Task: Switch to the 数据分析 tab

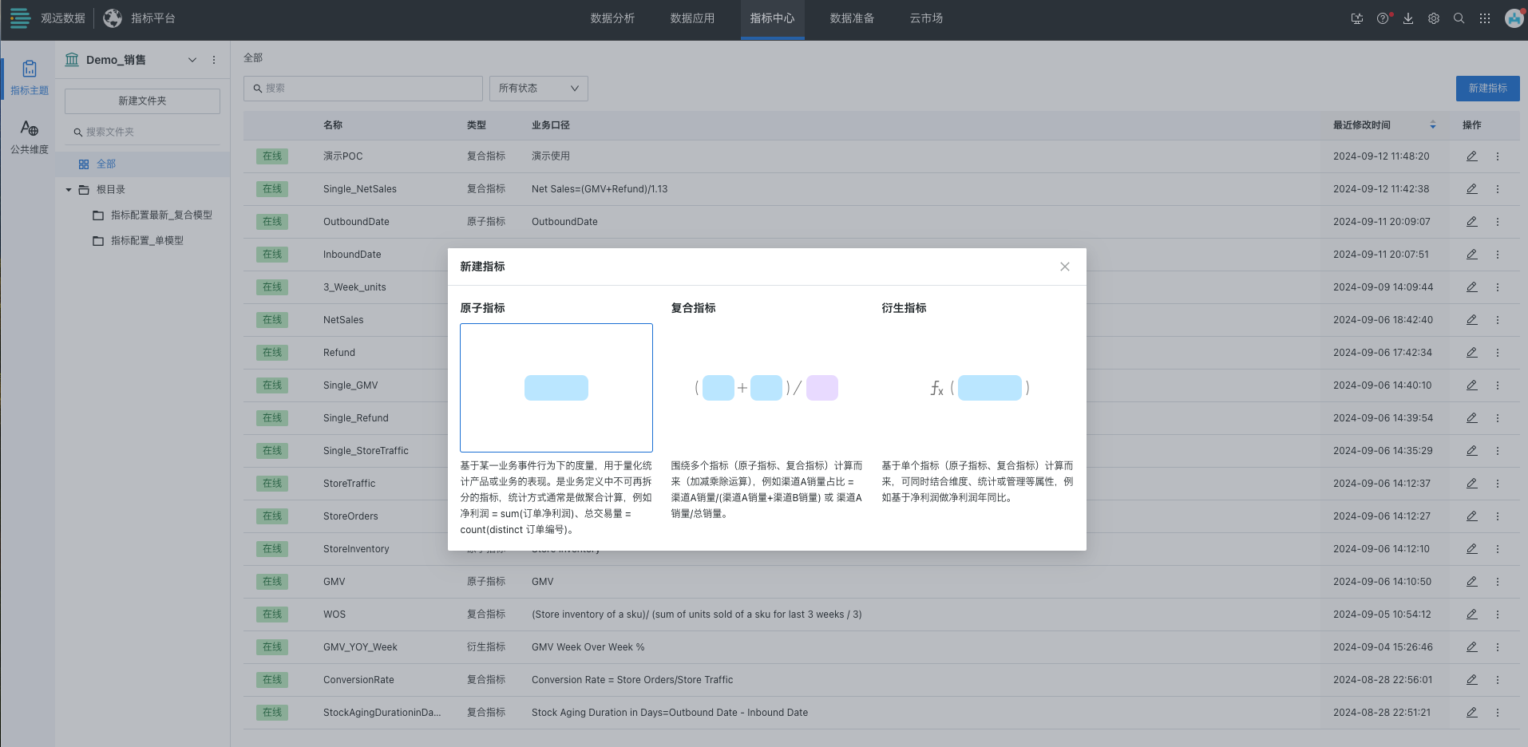Action: click(x=613, y=18)
